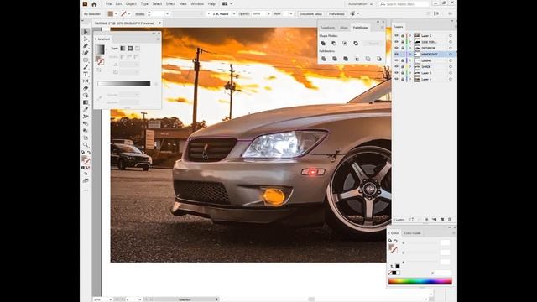Choose Freeform Gradient type icon
Viewport: 537px width, 302px height.
click(138, 49)
